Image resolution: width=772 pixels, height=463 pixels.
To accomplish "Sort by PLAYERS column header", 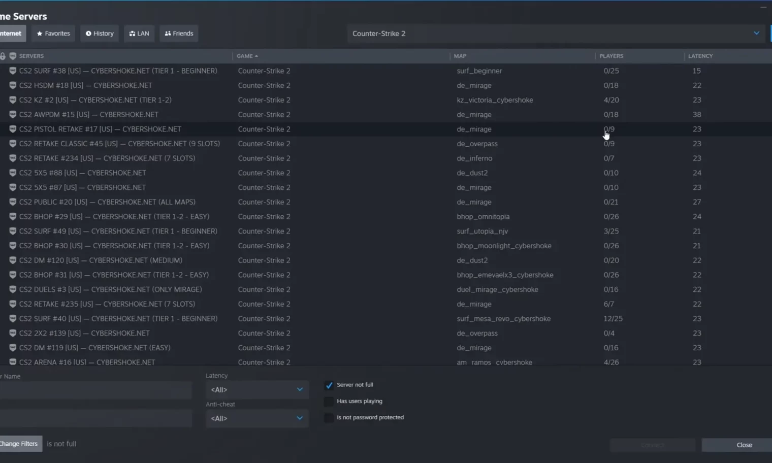I will point(612,56).
